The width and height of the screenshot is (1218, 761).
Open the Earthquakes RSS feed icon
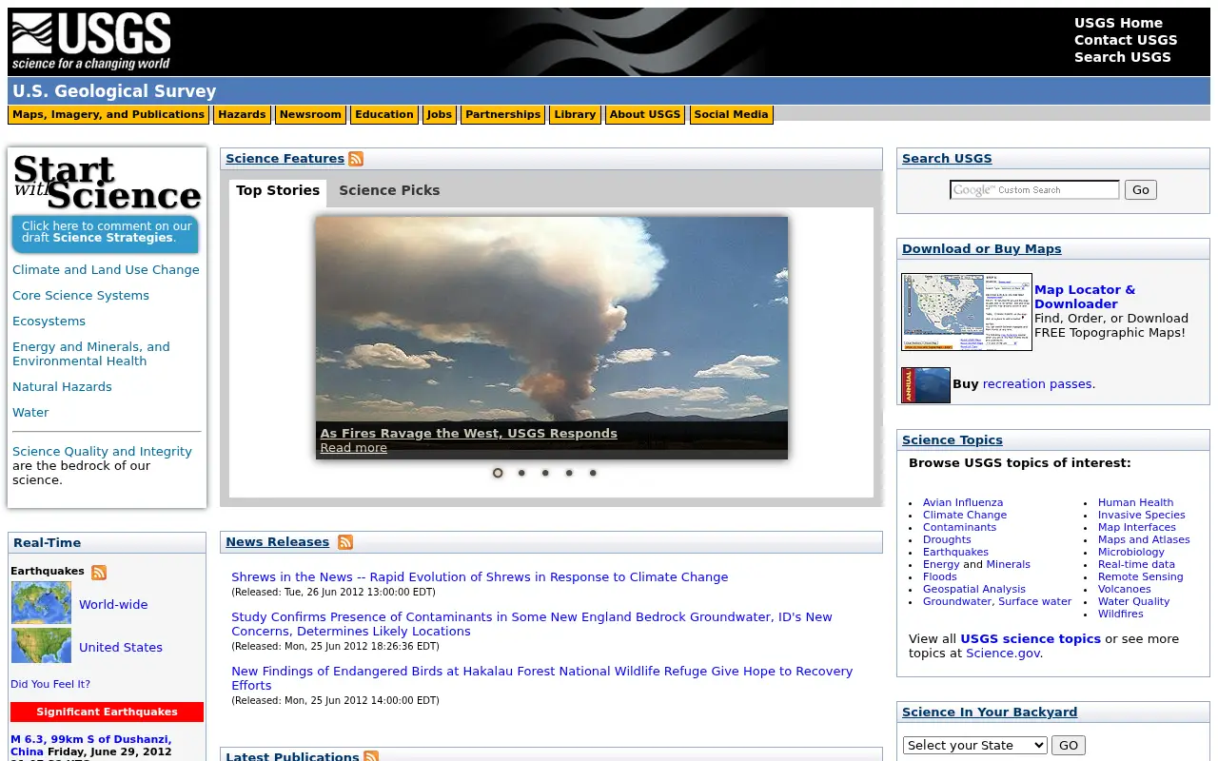click(x=99, y=572)
